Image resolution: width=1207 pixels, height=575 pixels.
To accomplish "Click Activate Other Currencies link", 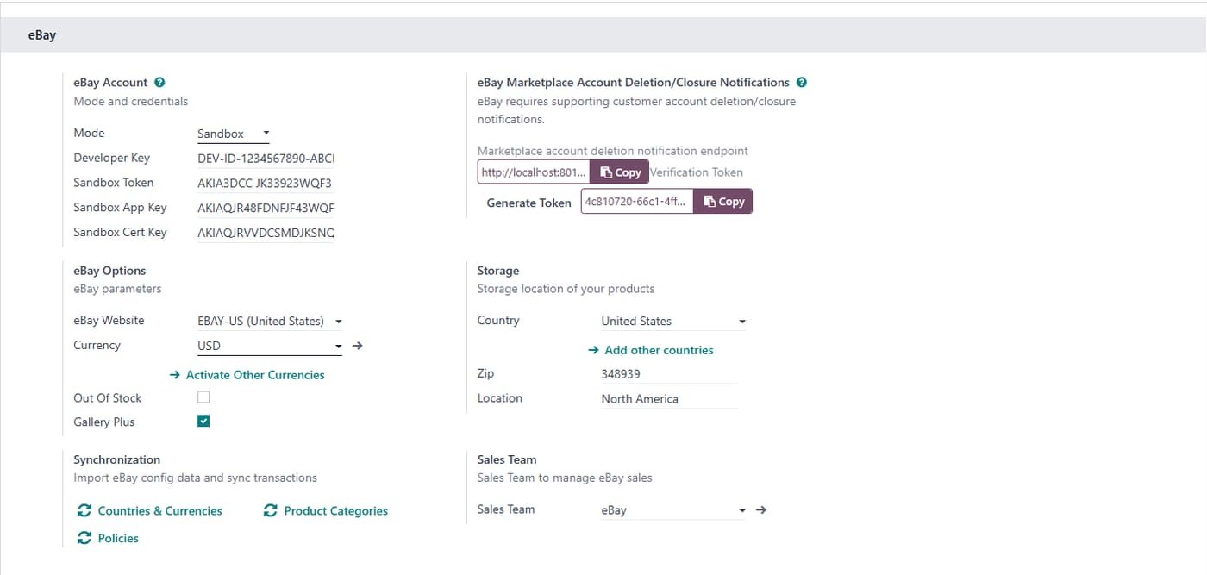I will (247, 375).
